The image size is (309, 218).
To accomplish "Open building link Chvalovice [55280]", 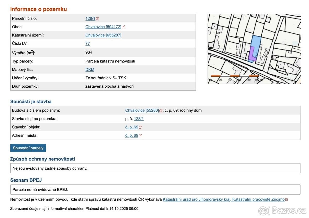I will pyautogui.click(x=142, y=111).
